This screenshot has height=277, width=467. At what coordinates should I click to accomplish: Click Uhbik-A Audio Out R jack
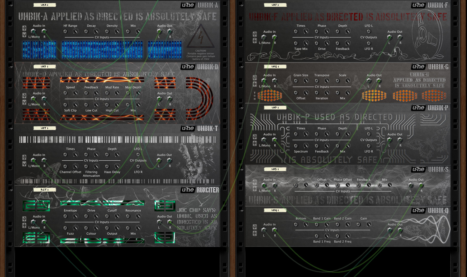tap(170, 31)
